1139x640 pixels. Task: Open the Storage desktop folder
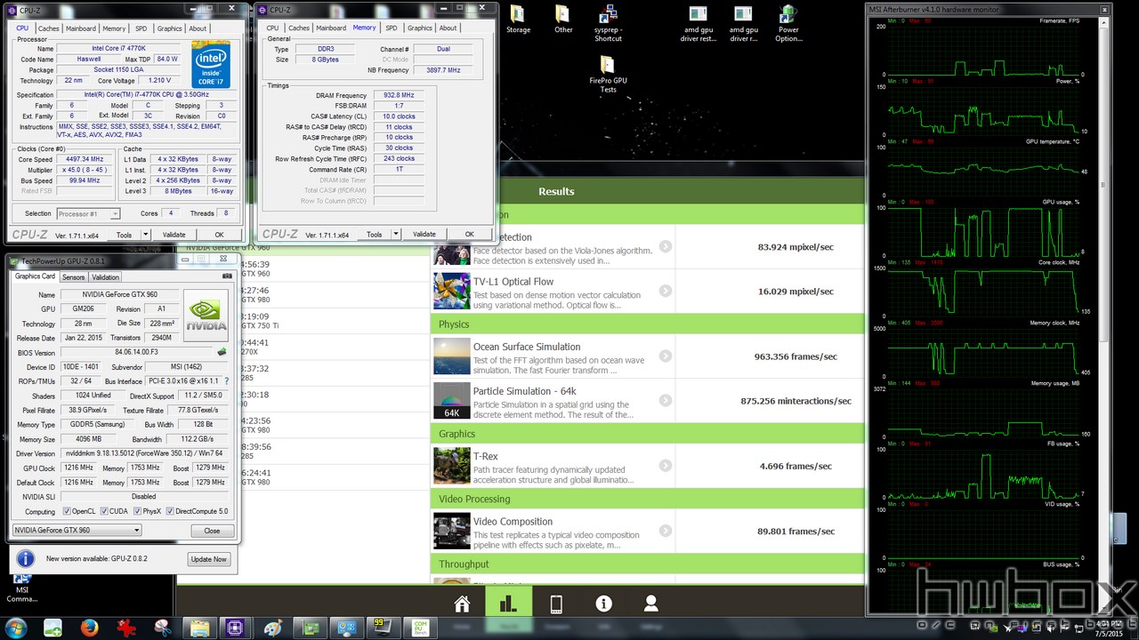[x=518, y=20]
